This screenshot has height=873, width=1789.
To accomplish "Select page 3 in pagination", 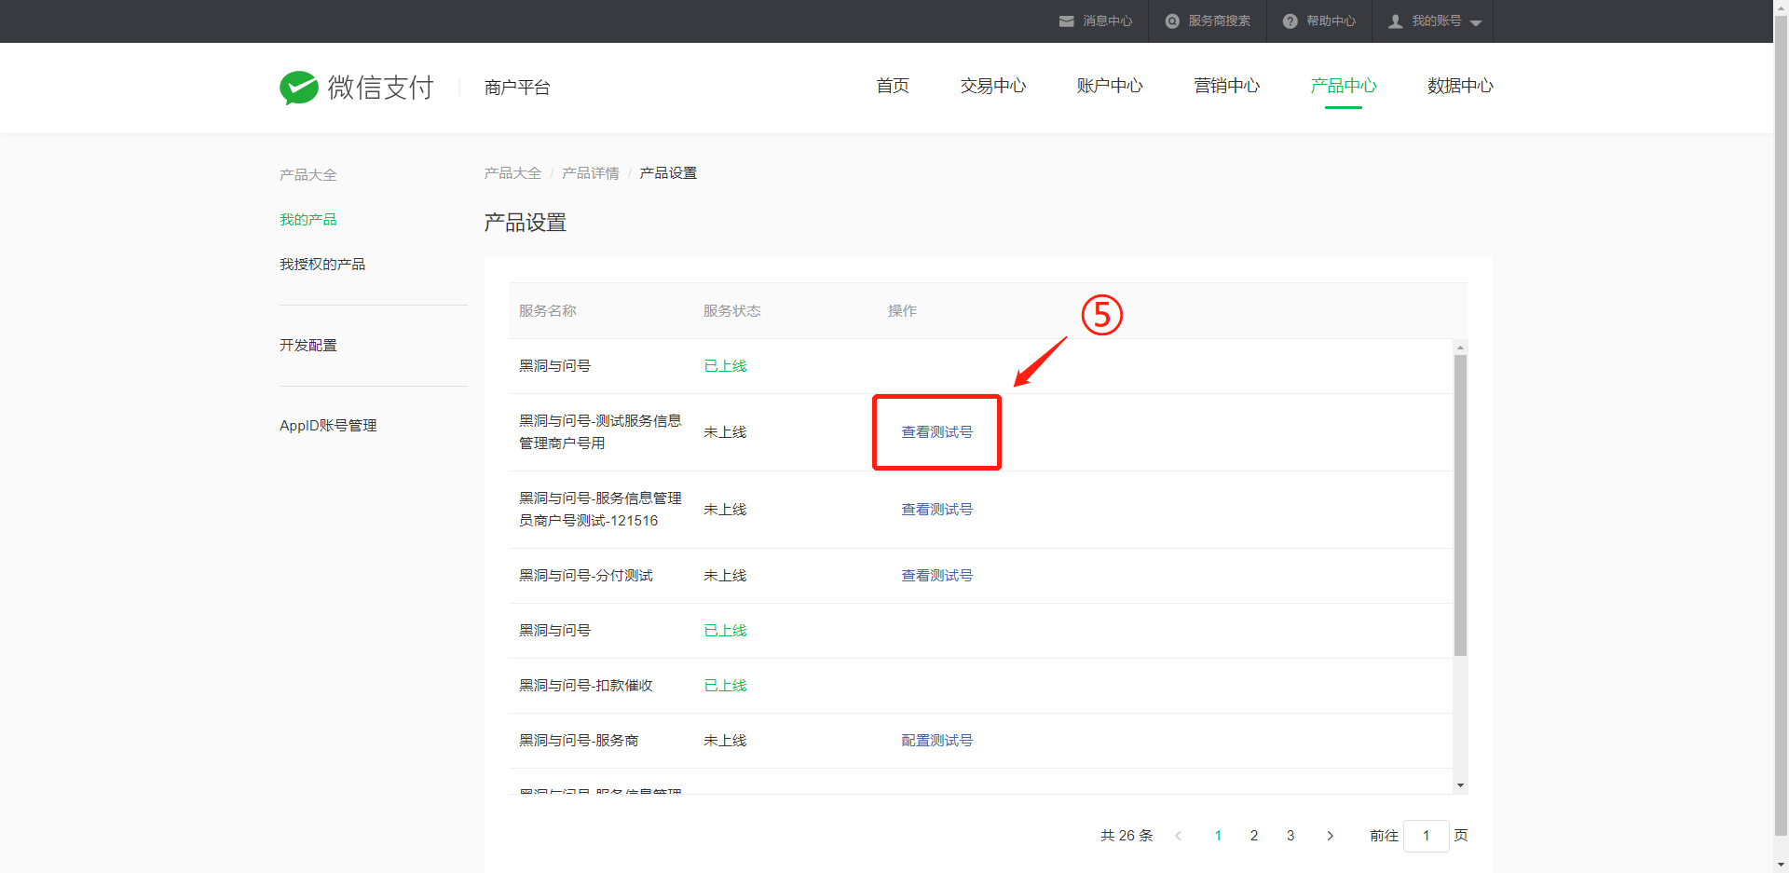I will tap(1291, 836).
